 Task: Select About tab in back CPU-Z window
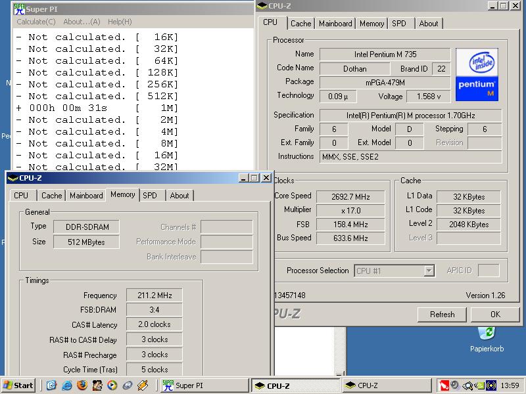(x=429, y=24)
